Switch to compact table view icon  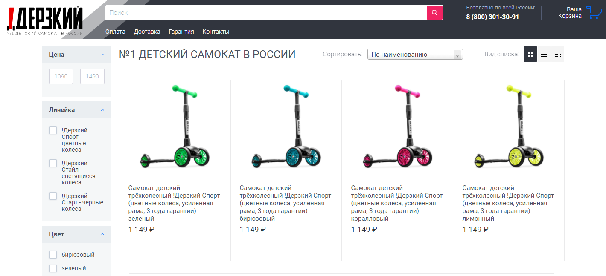[x=558, y=54]
